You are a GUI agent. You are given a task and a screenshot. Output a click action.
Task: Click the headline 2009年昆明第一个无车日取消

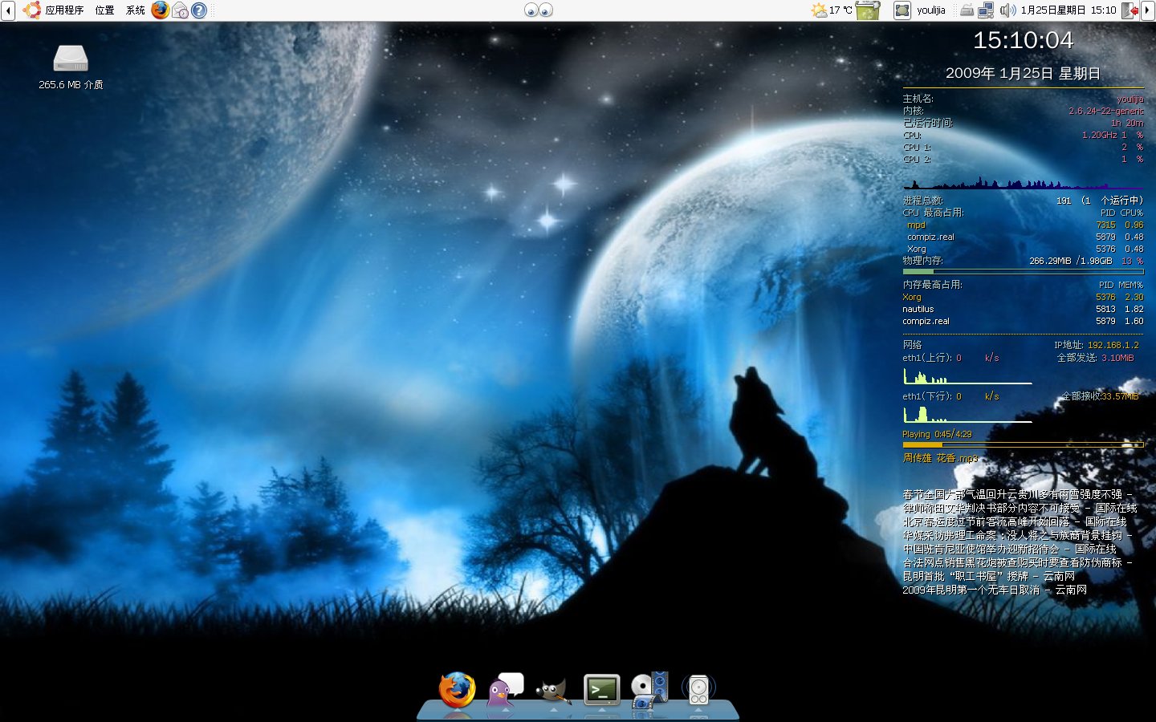[x=971, y=590]
